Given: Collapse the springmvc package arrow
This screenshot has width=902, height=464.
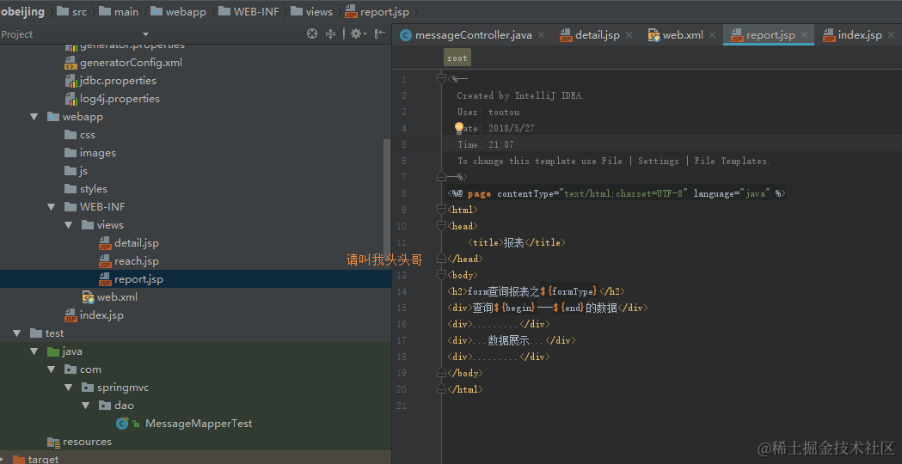Looking at the screenshot, I should [69, 388].
